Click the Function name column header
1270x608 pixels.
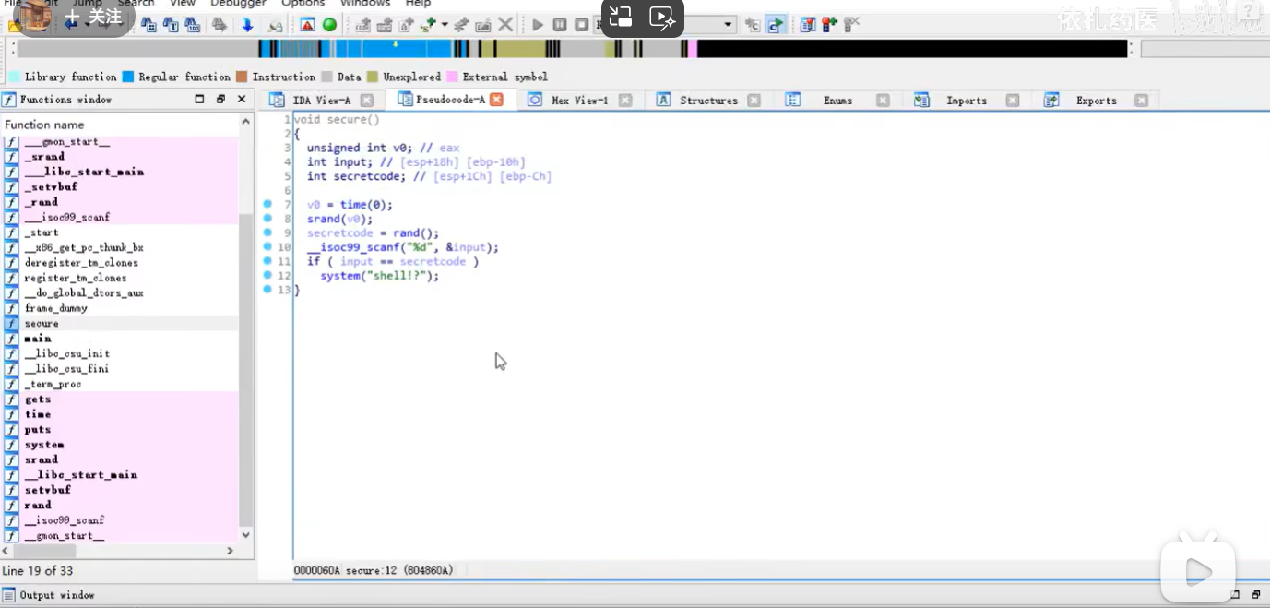click(120, 125)
